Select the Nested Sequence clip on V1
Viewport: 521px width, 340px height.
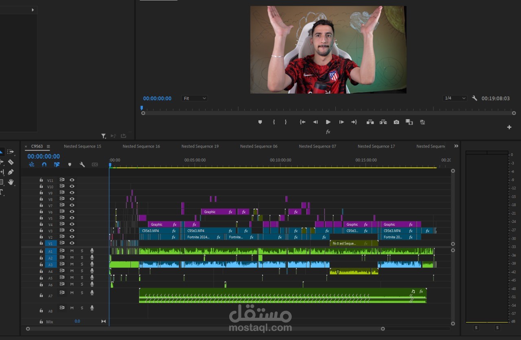354,243
